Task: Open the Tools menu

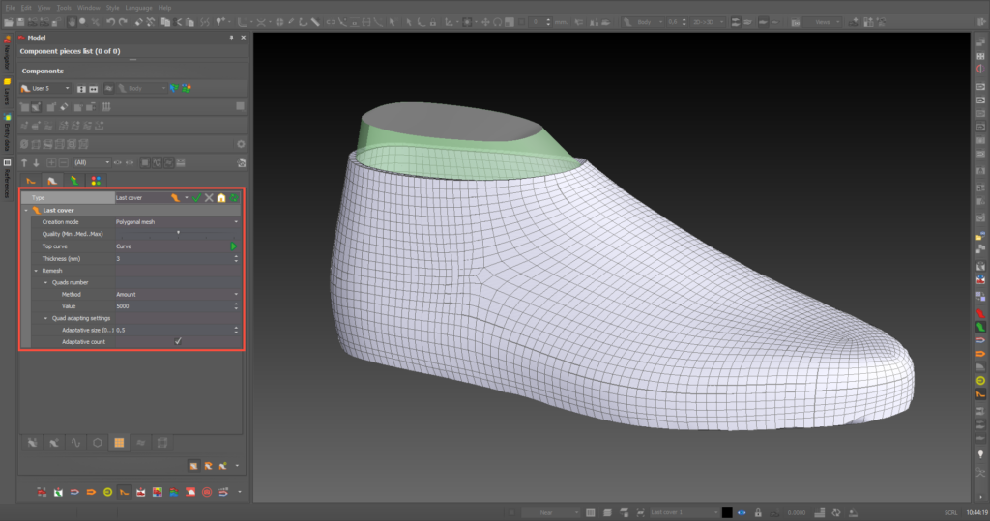Action: point(64,7)
